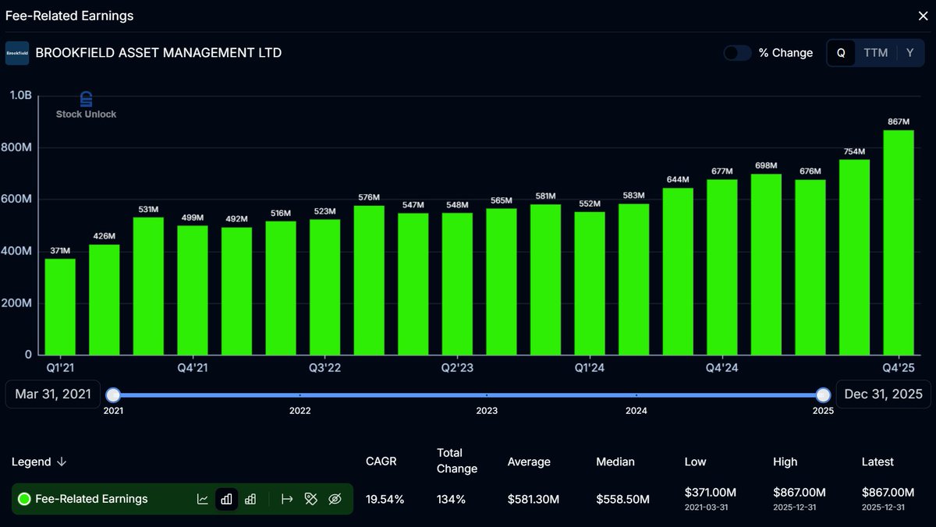Click the Total Change value 134%
936x527 pixels.
click(452, 499)
